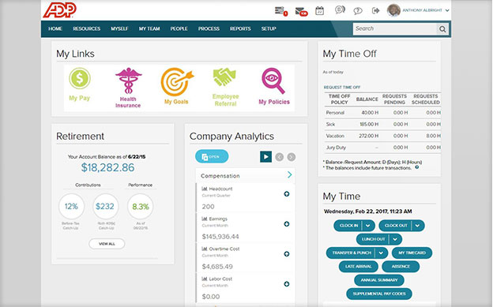Open the My Goals target icon
Image resolution: width=493 pixels, height=307 pixels.
coord(177,82)
